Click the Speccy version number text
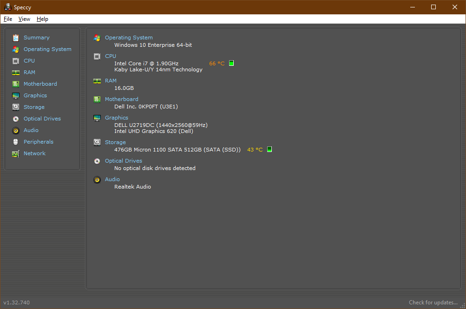This screenshot has height=309, width=466. tap(17, 303)
